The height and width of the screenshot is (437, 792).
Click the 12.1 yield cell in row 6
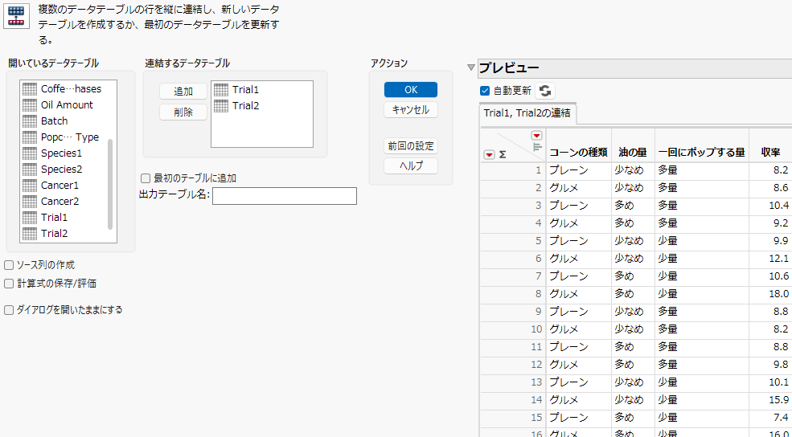(x=771, y=259)
